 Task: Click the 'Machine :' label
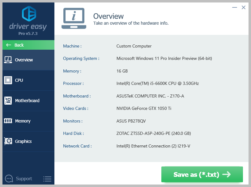tap(72, 46)
